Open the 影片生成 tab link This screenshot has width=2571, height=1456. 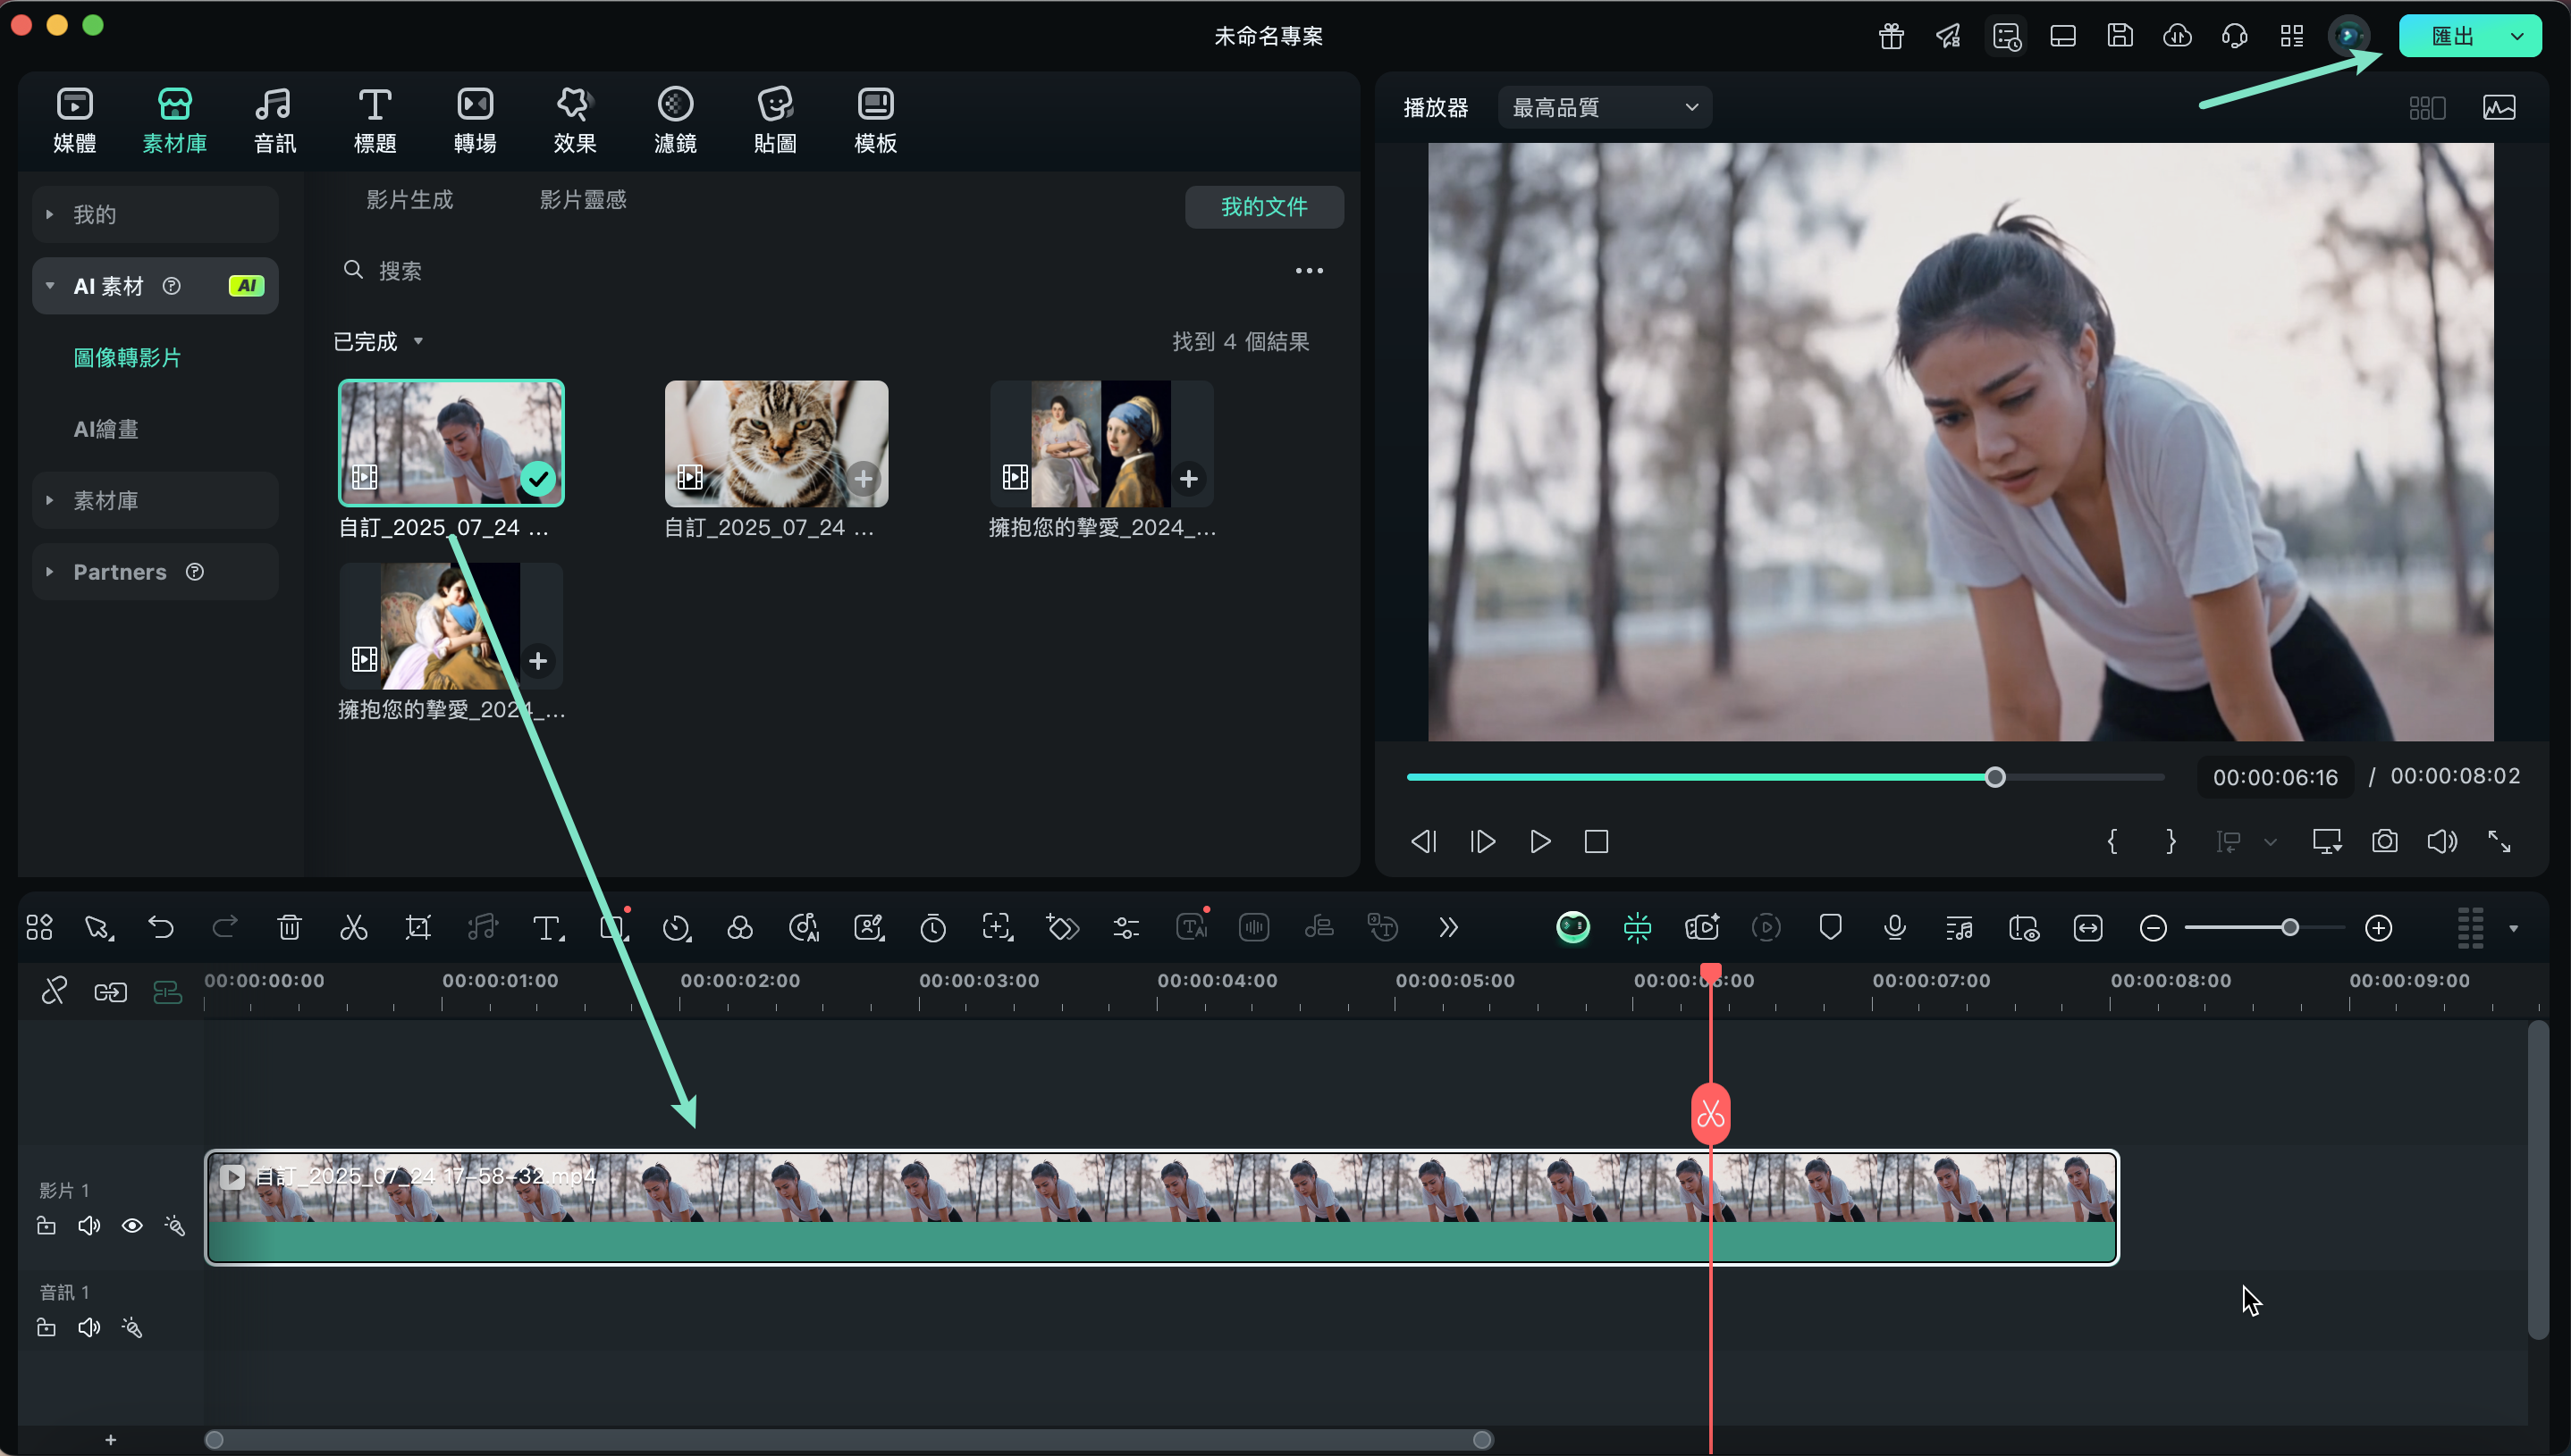(x=409, y=199)
